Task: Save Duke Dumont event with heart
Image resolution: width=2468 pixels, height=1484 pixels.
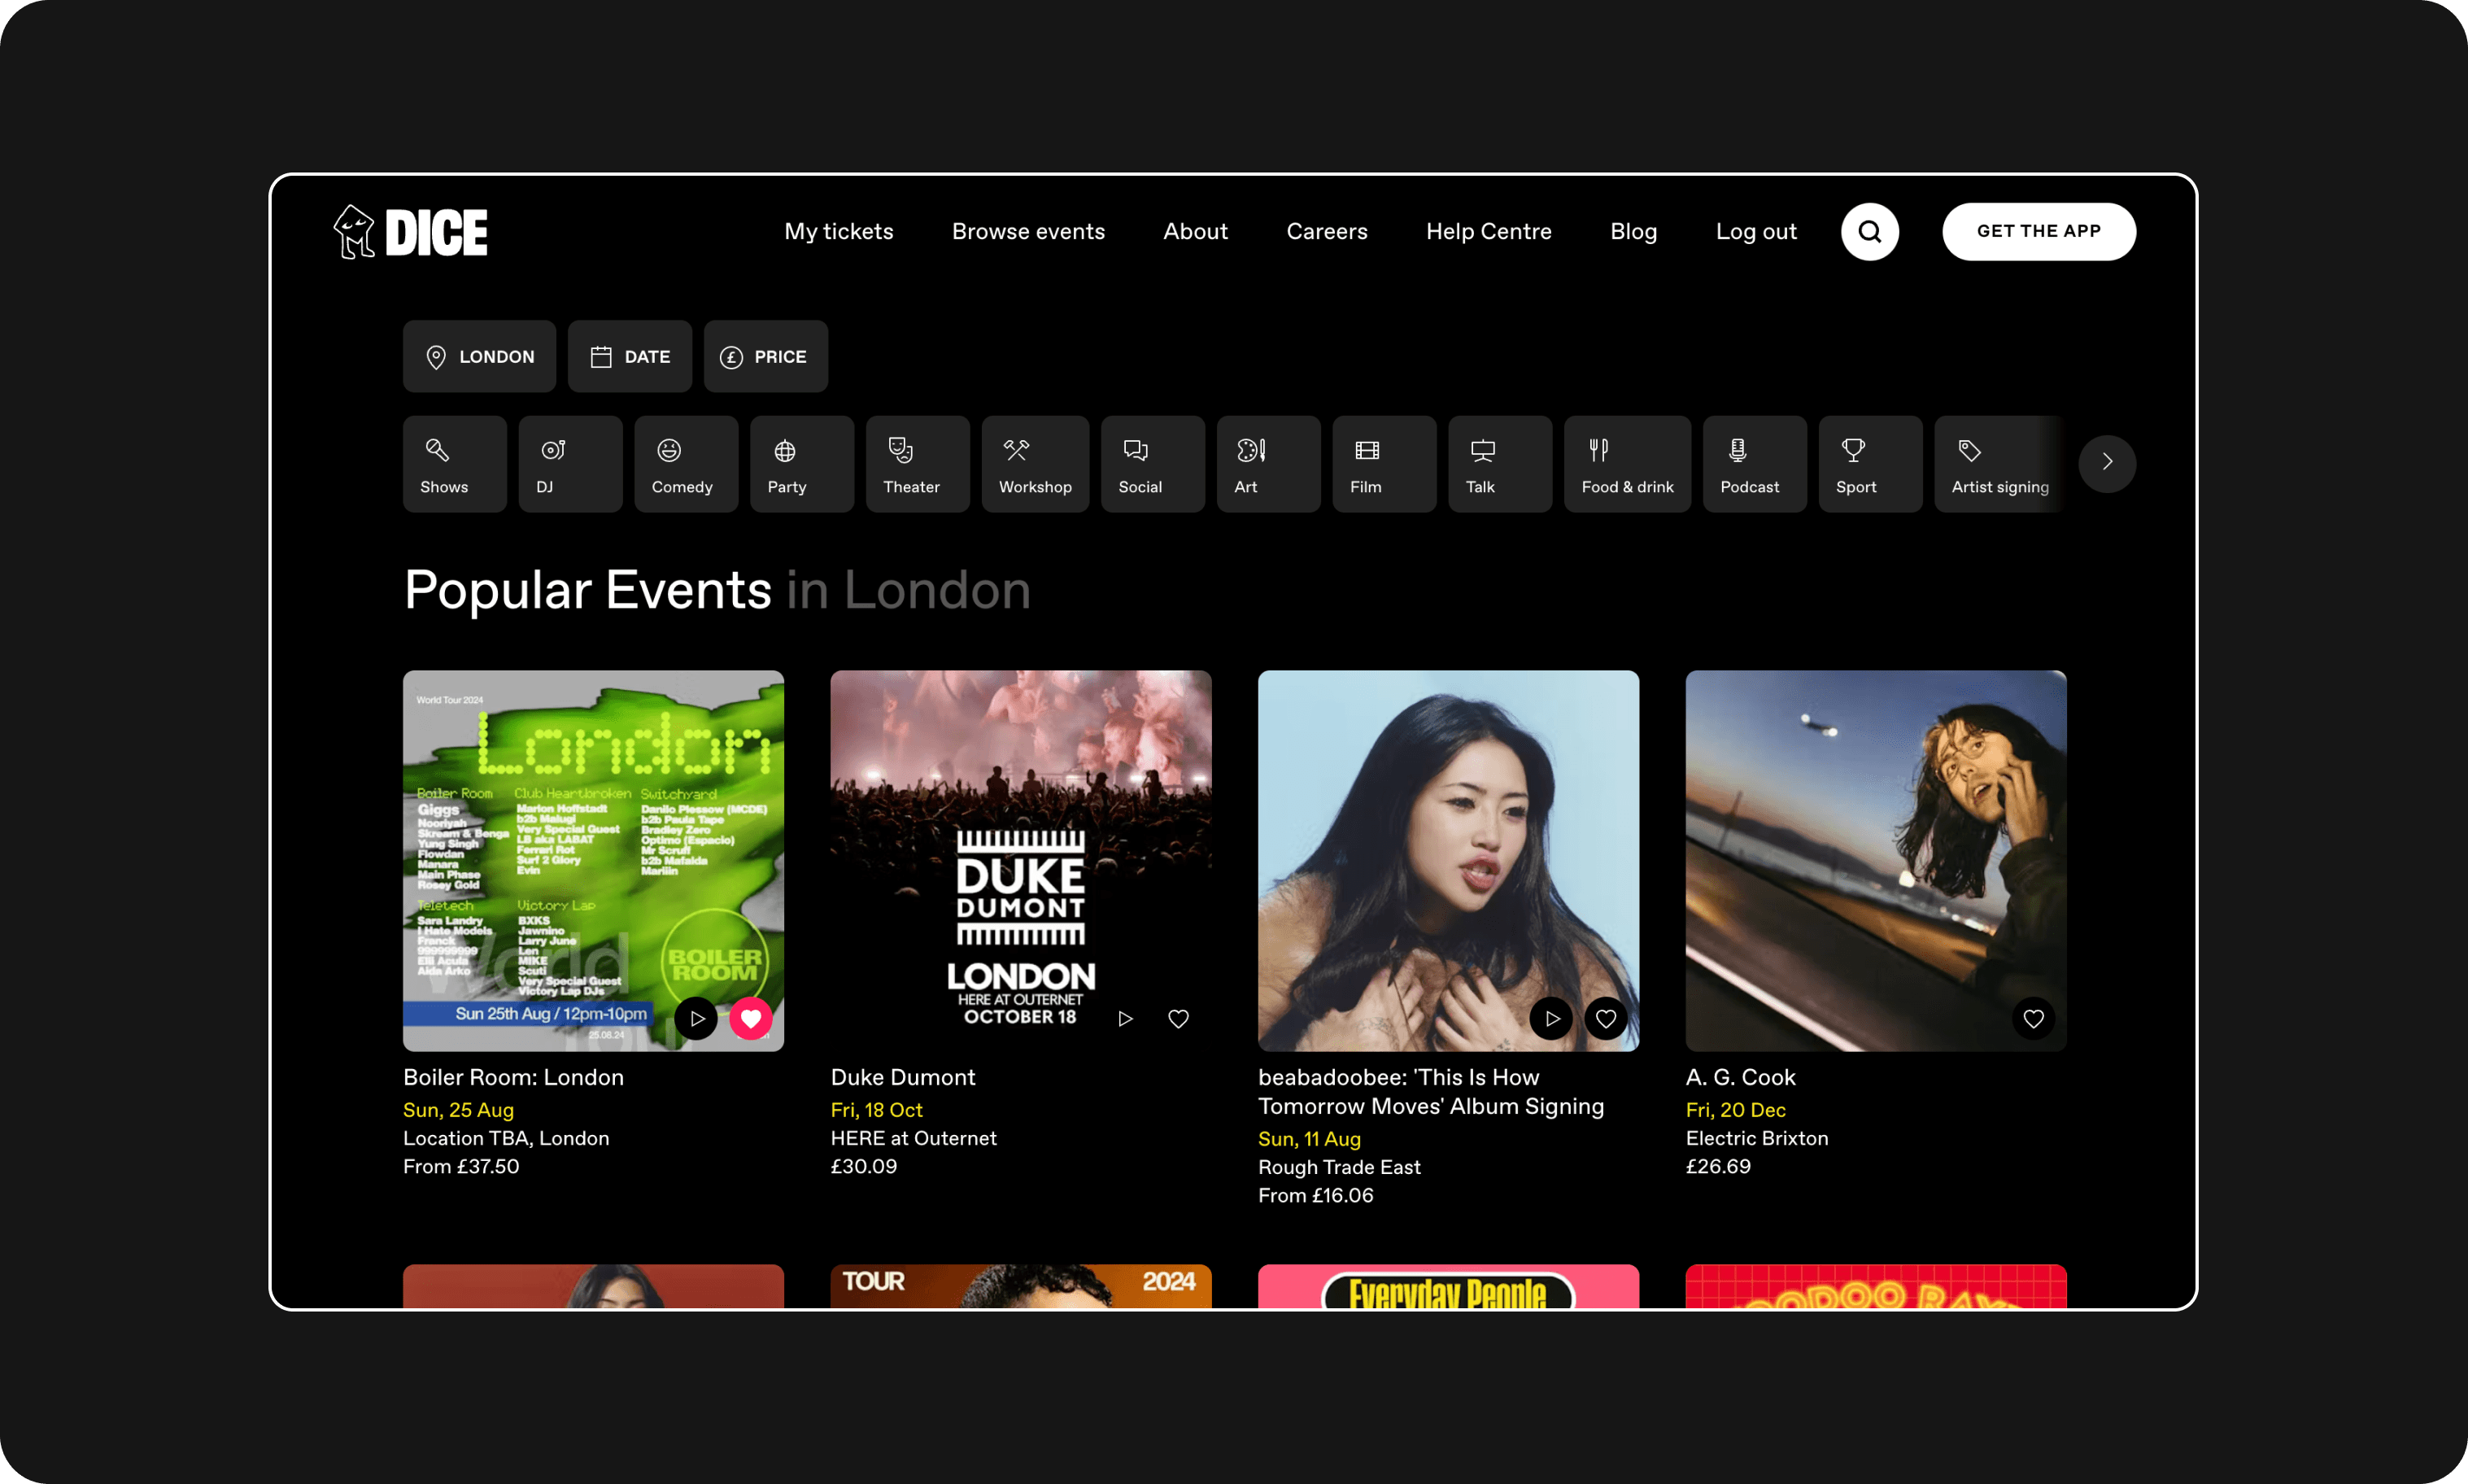Action: (x=1179, y=1018)
